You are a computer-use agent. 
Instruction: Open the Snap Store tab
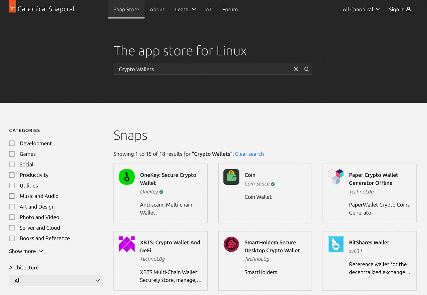click(126, 9)
